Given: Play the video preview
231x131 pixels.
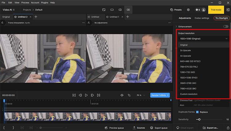Looking at the screenshot, I should pyautogui.click(x=86, y=95).
